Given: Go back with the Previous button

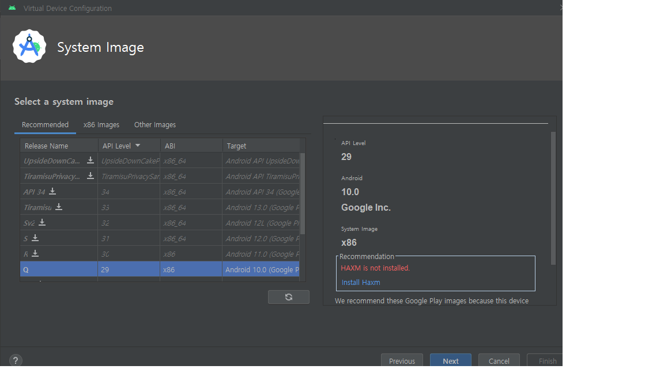Looking at the screenshot, I should (x=402, y=361).
